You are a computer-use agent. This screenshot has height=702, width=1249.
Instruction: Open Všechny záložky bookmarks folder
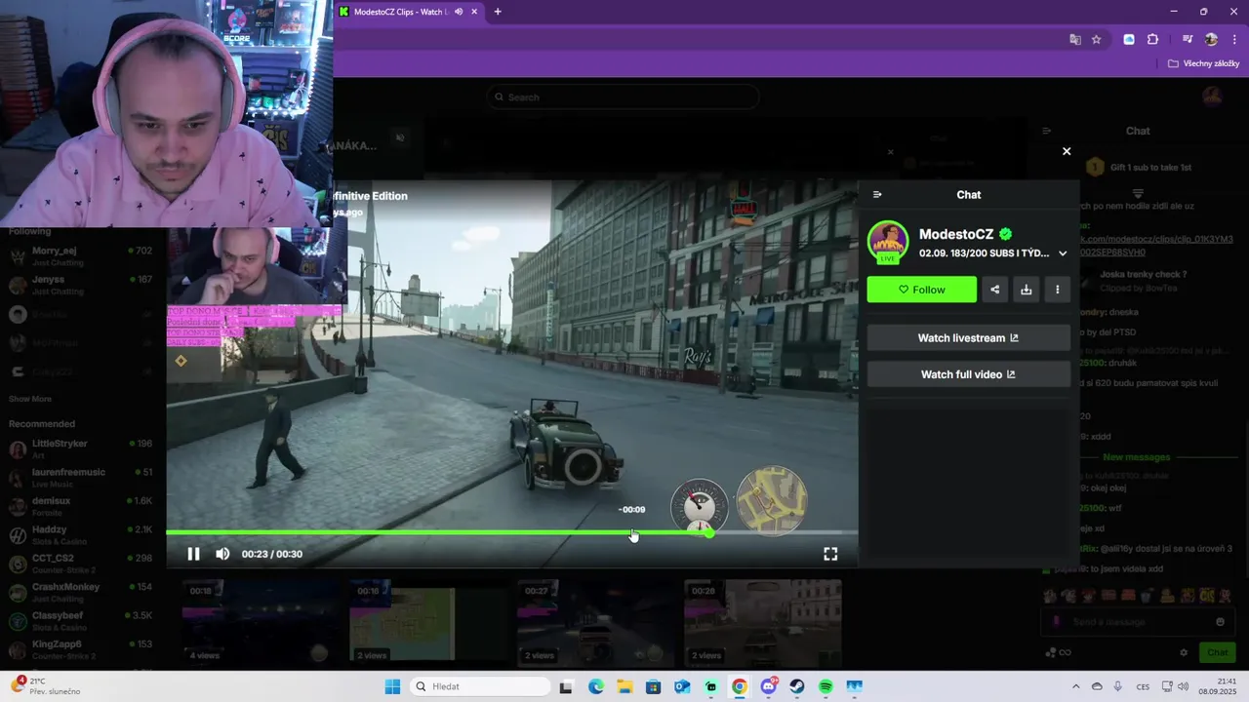tap(1204, 63)
